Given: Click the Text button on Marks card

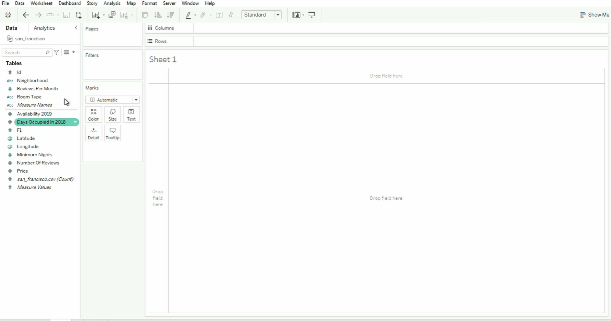Looking at the screenshot, I should (131, 115).
